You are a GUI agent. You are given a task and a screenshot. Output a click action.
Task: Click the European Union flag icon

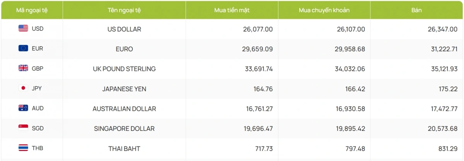23,48
